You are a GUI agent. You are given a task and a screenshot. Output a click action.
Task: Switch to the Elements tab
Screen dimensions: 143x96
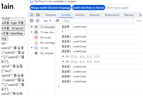pos(51,15)
